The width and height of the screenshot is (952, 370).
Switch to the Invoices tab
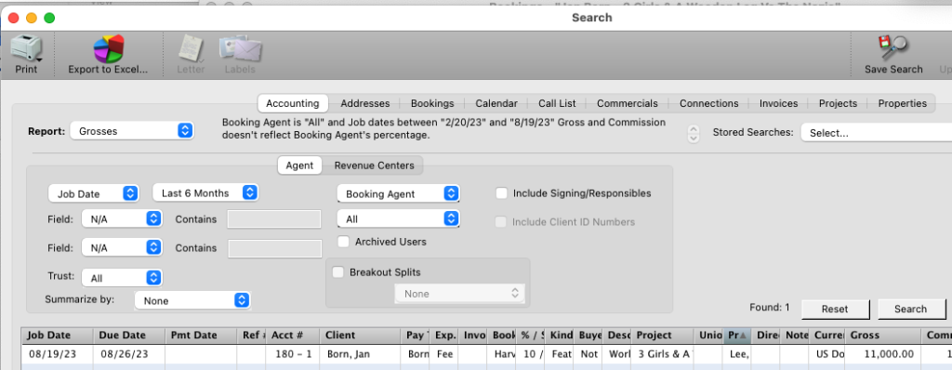[x=778, y=103]
